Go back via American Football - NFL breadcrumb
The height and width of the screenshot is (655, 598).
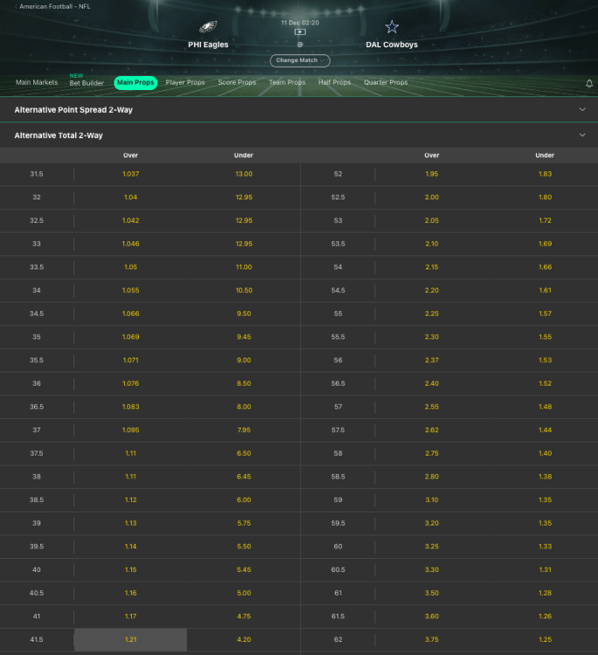click(x=54, y=6)
